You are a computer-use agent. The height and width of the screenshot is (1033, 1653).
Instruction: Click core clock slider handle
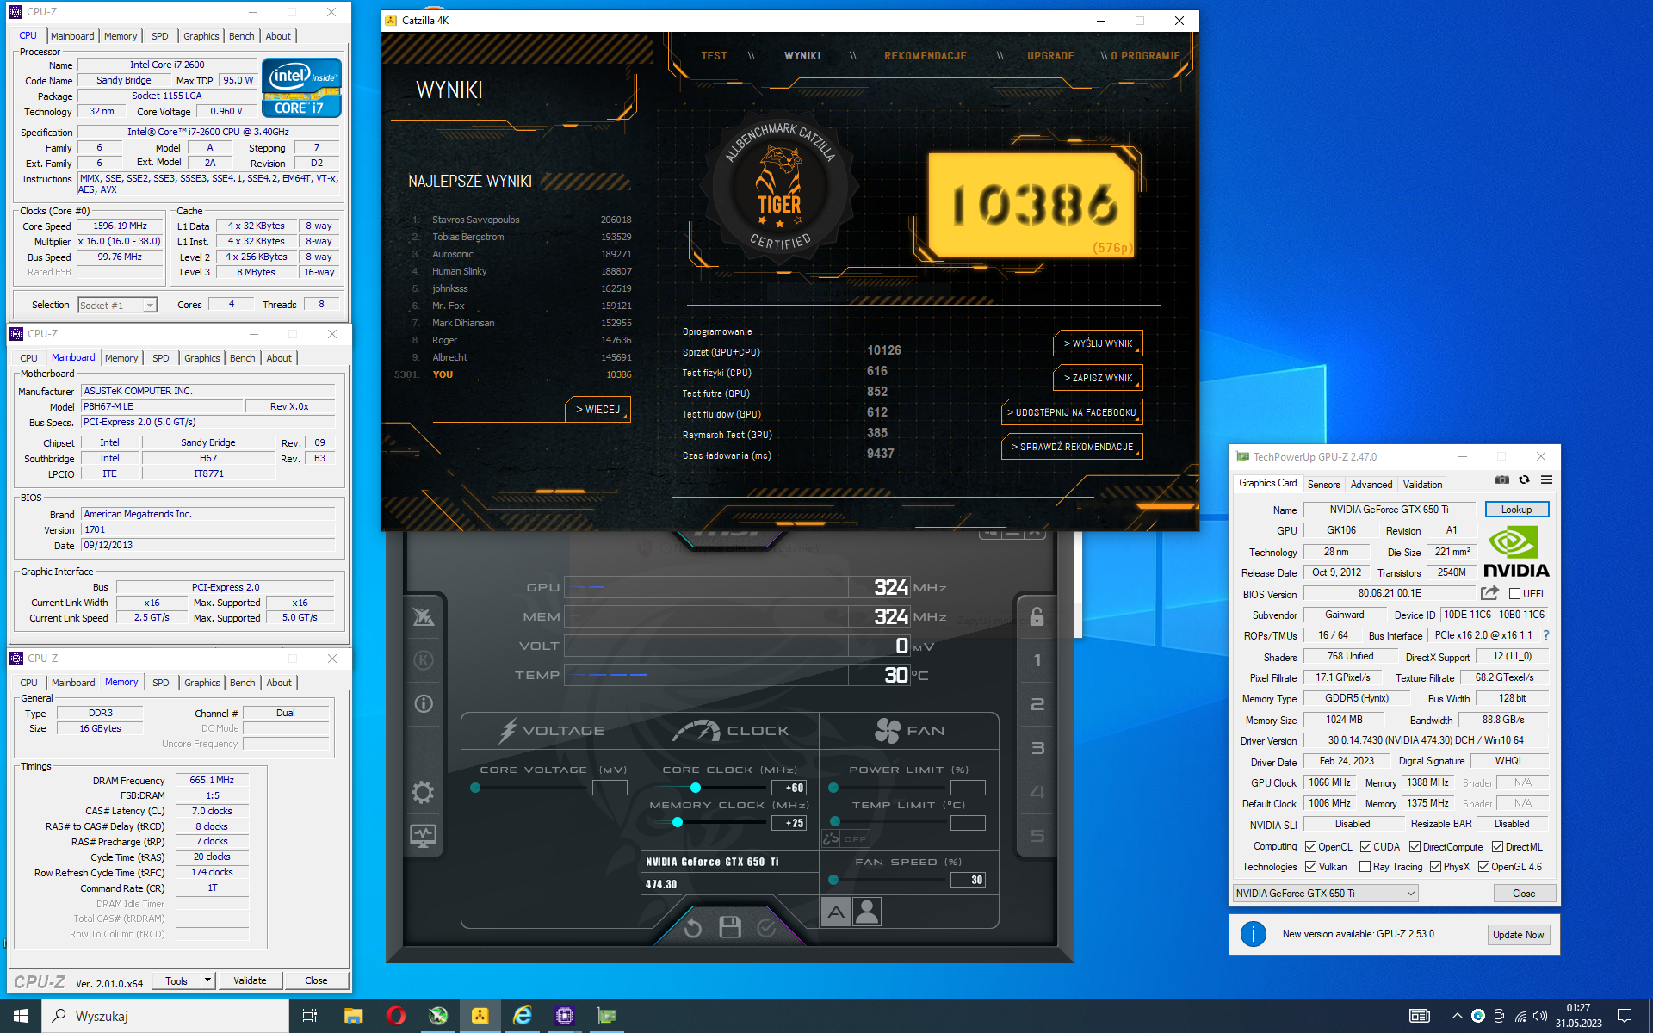coord(696,788)
